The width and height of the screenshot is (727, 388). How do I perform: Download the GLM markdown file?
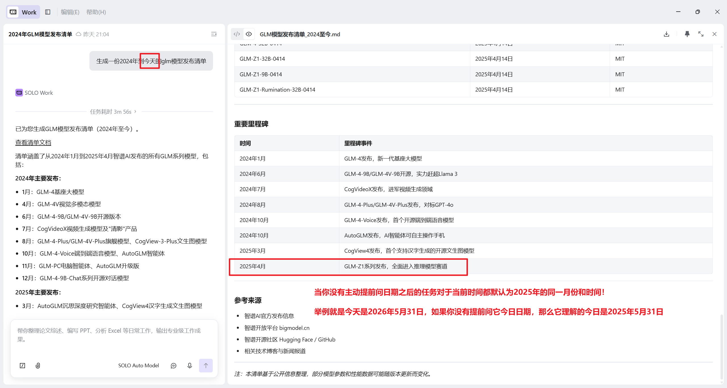coord(667,34)
